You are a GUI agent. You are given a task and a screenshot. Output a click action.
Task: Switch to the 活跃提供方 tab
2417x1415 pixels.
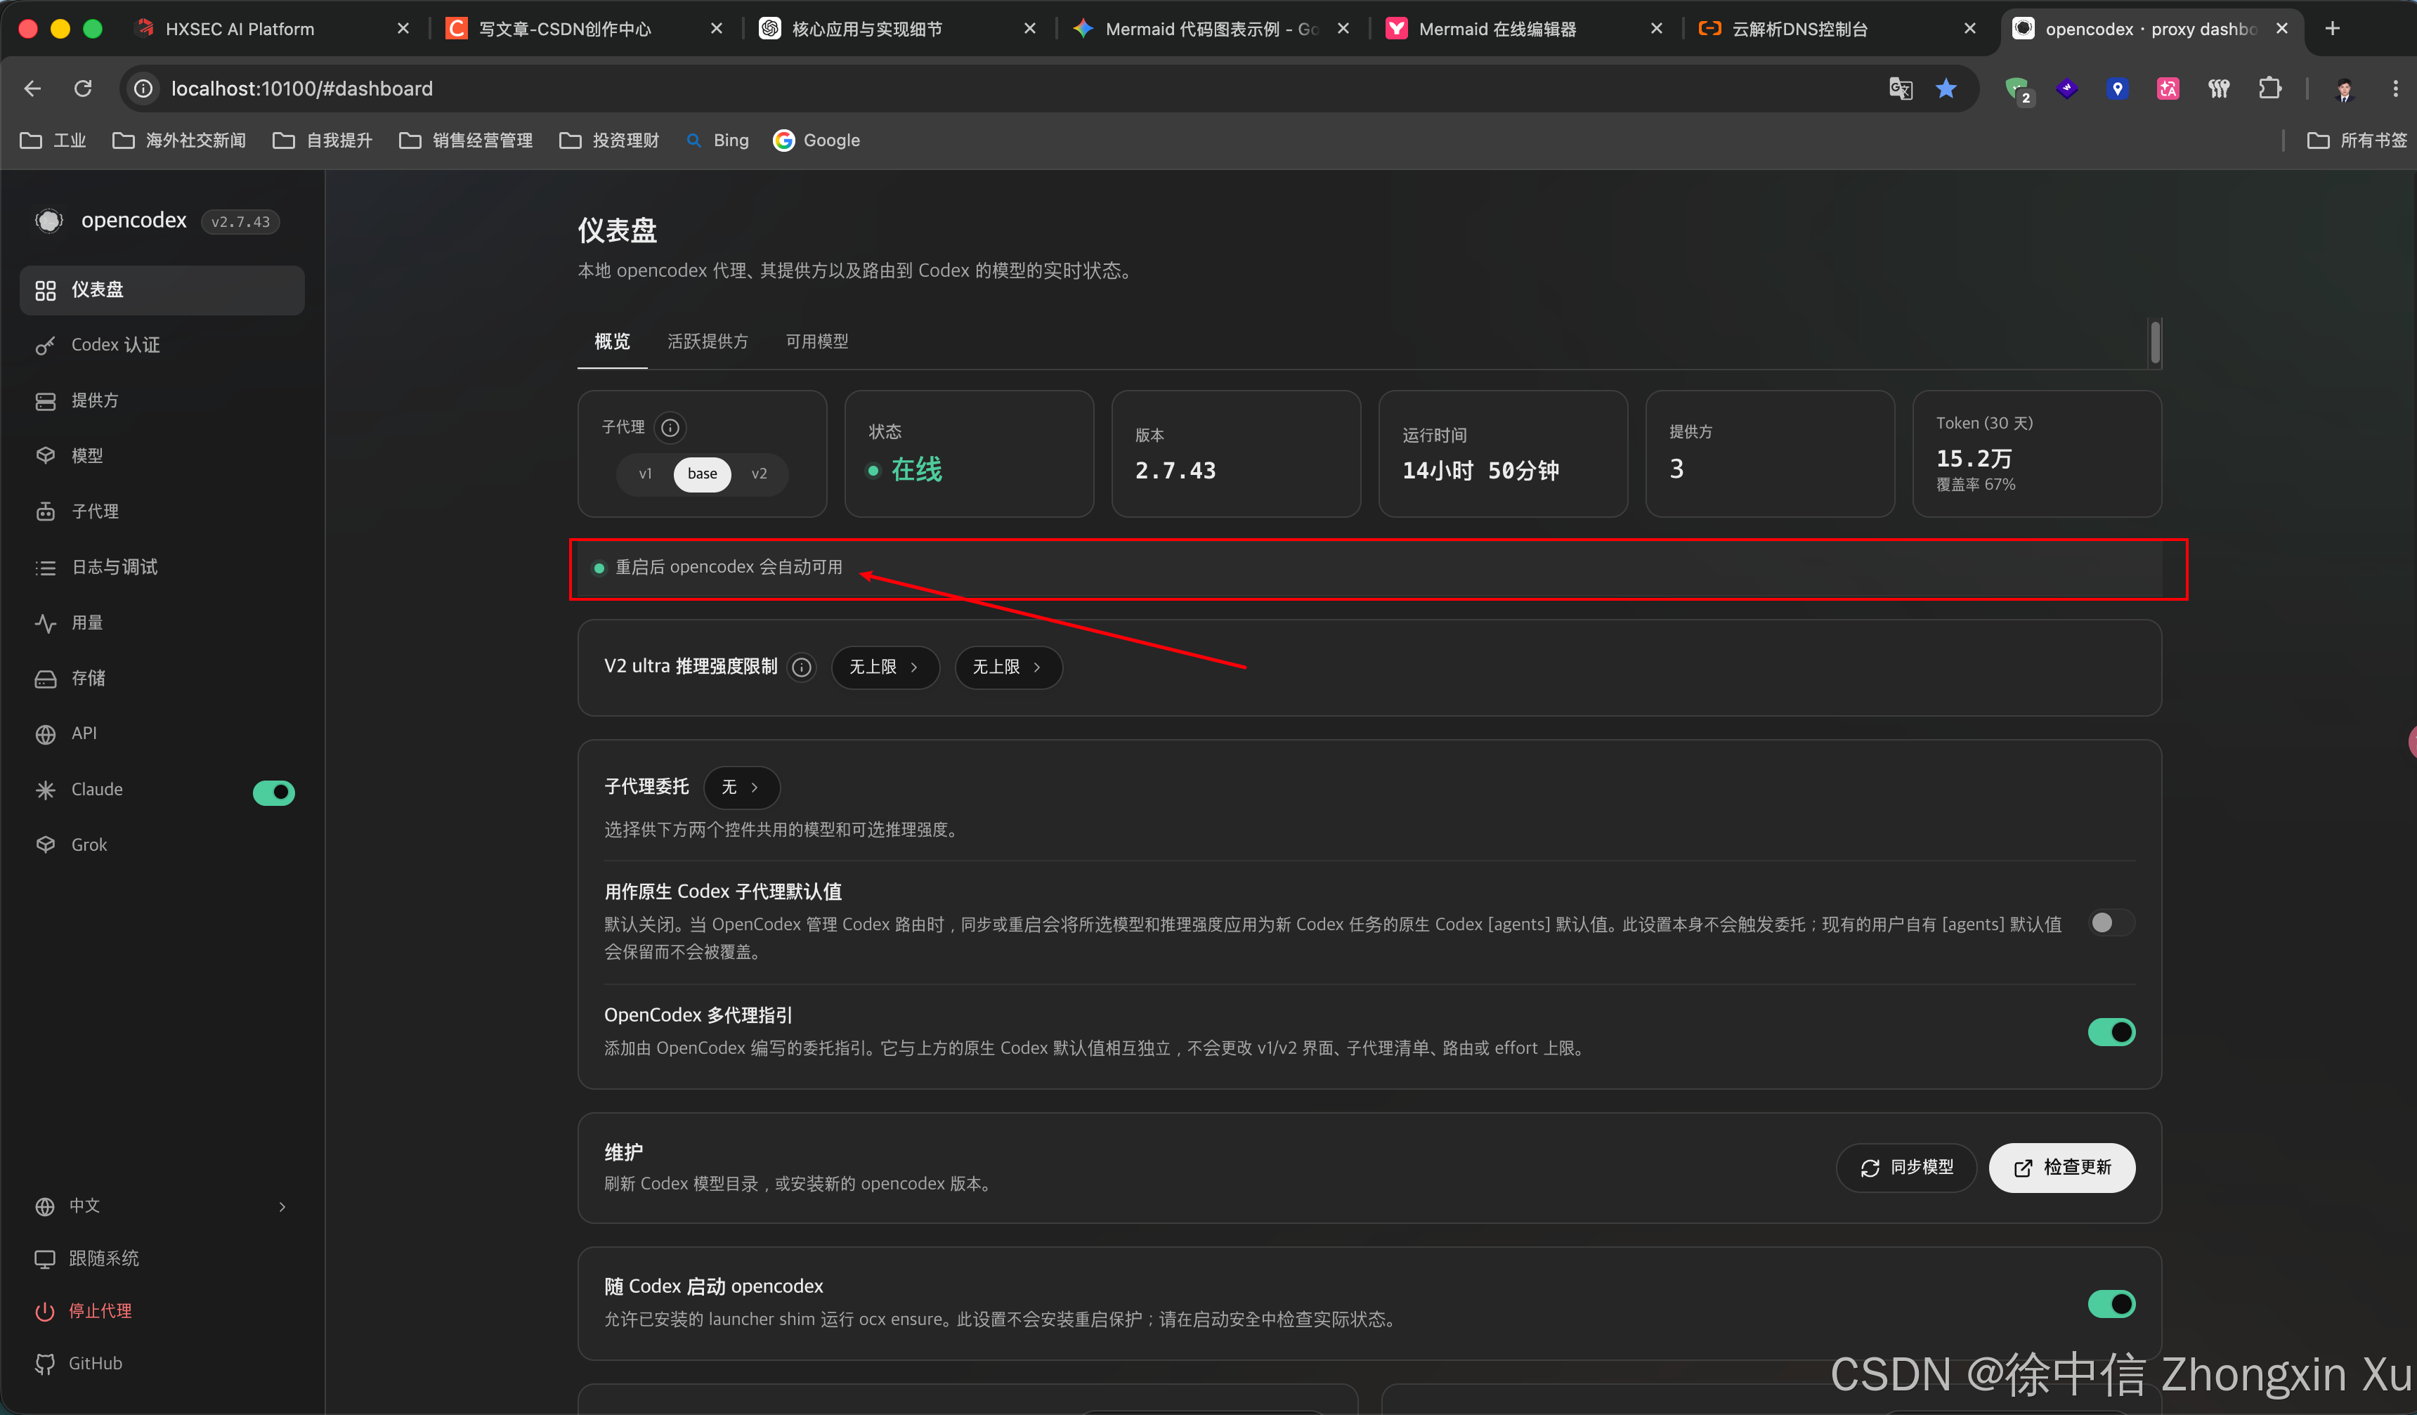pyautogui.click(x=707, y=341)
